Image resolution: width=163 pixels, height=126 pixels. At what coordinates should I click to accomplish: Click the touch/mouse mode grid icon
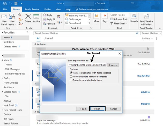[16, 3]
